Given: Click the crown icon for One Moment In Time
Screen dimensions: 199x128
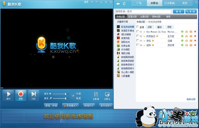Looking at the screenshot, I should click(x=191, y=32).
